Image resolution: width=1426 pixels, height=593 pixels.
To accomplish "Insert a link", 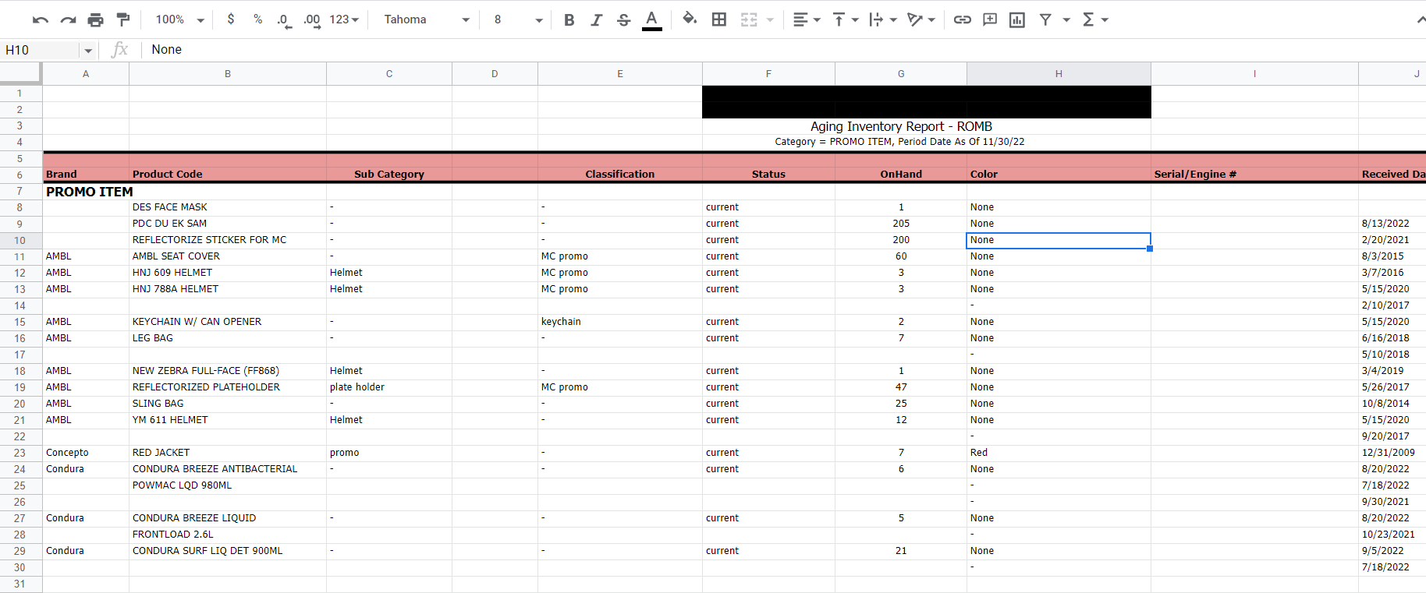I will tap(963, 19).
